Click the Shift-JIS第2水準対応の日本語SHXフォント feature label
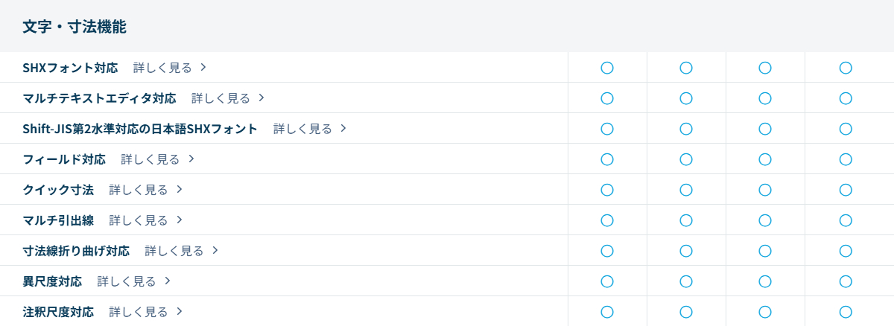 click(x=140, y=129)
